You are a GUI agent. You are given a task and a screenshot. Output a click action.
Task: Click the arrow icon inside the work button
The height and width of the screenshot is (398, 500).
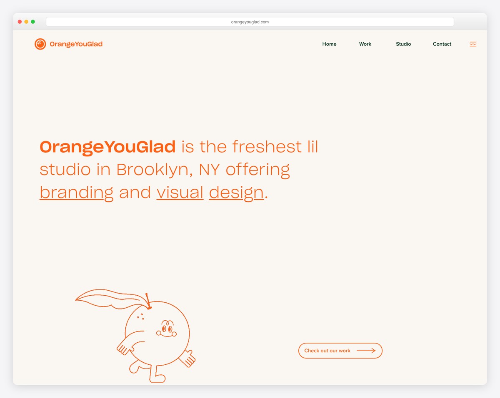pyautogui.click(x=367, y=351)
